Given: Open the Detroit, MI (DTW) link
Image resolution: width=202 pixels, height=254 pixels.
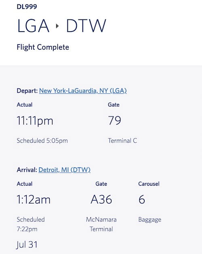Looking at the screenshot, I should [x=64, y=170].
